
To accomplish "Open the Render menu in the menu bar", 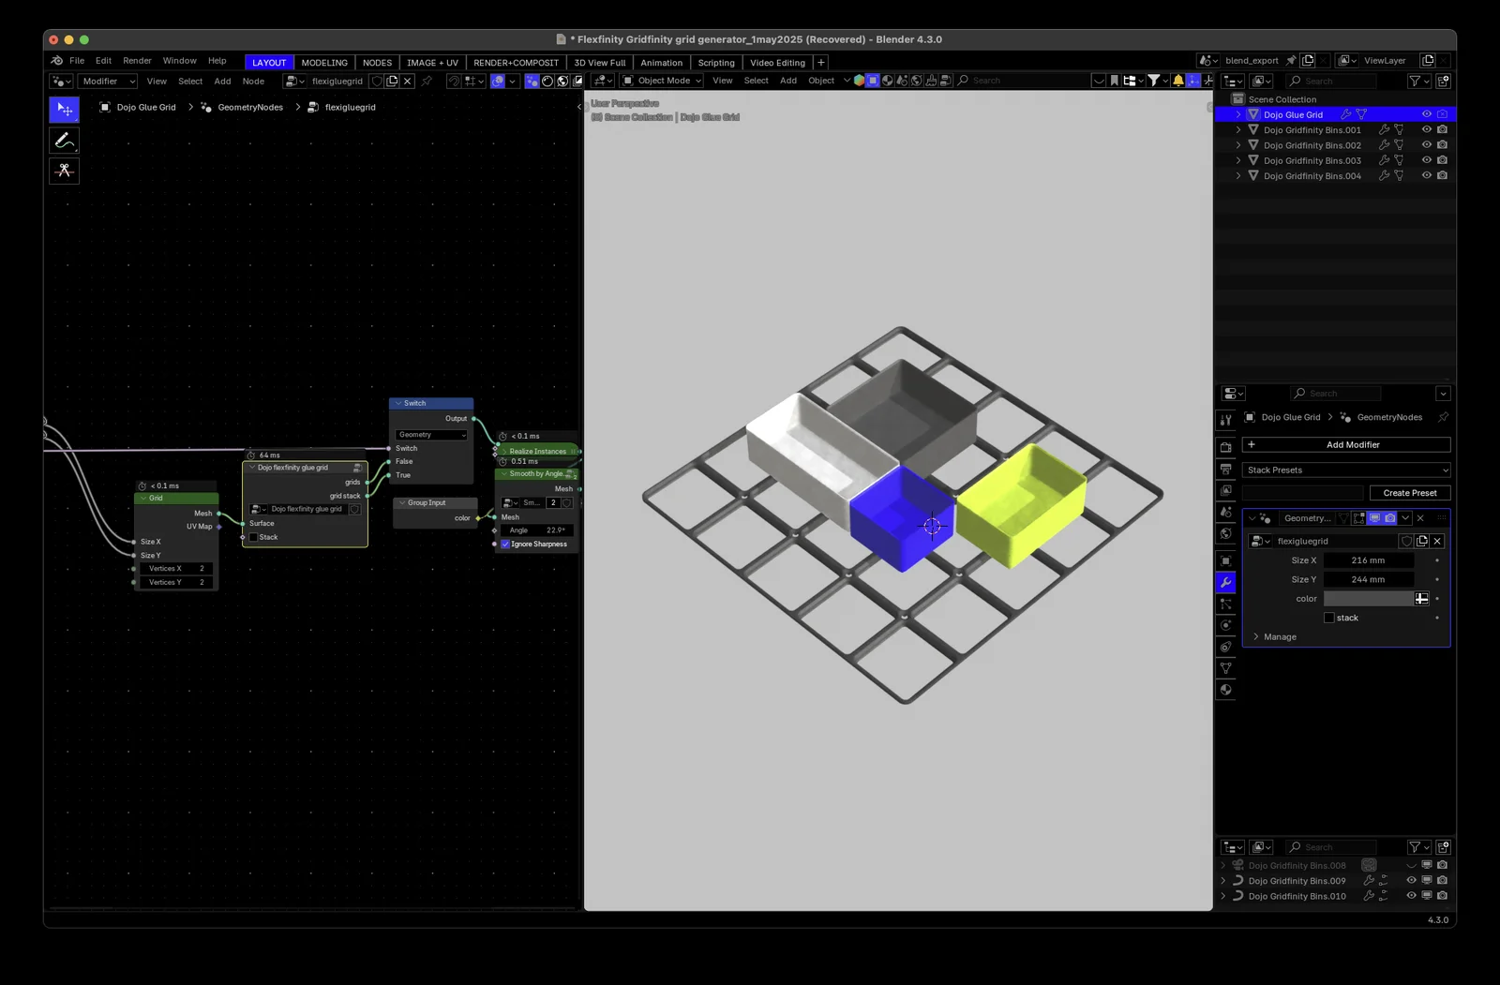I will point(137,61).
